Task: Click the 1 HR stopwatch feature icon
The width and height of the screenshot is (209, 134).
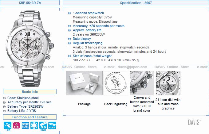Action: point(7,126)
